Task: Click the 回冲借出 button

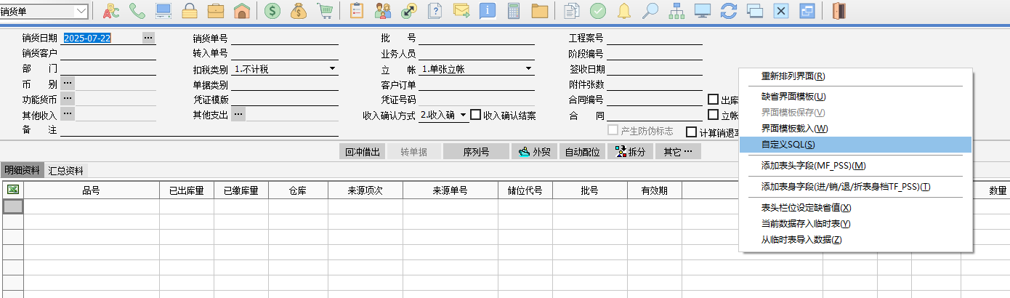Action: (363, 152)
